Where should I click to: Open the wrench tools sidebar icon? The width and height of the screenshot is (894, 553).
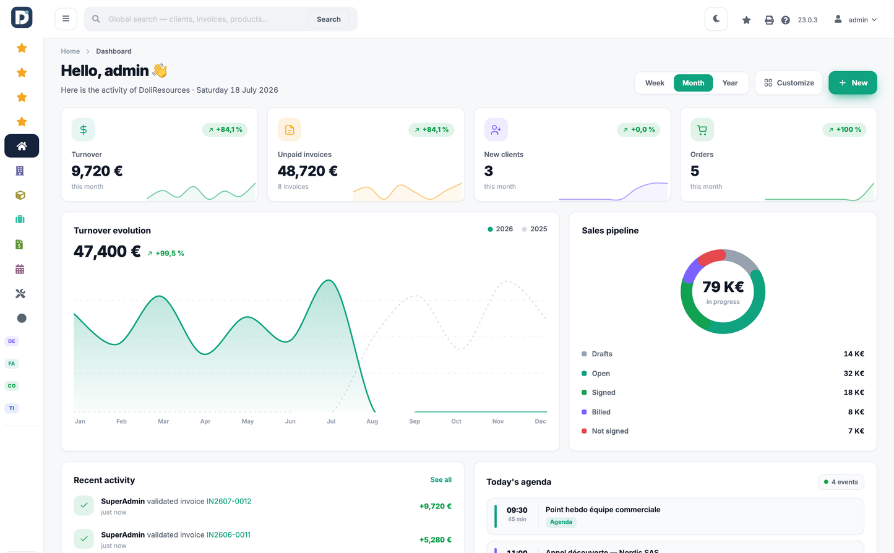pos(20,294)
